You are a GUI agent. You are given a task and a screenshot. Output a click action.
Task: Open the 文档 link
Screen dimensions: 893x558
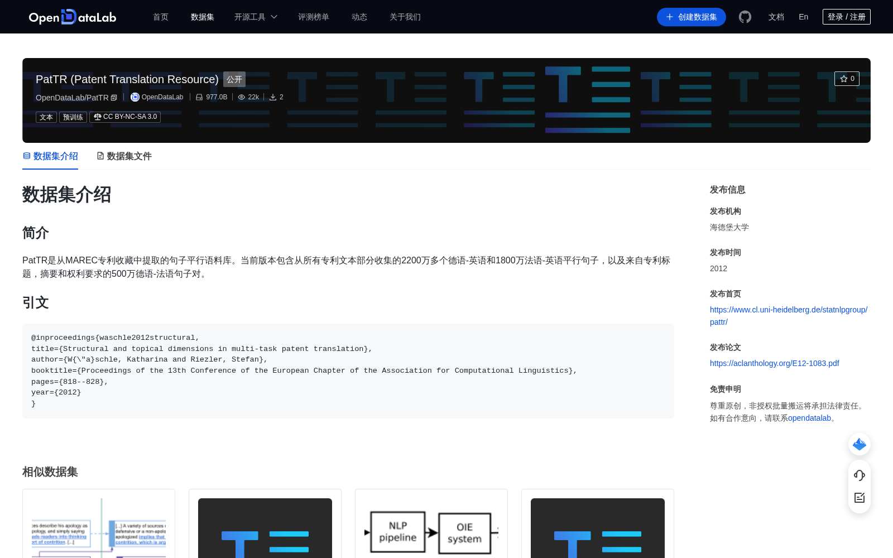point(776,17)
